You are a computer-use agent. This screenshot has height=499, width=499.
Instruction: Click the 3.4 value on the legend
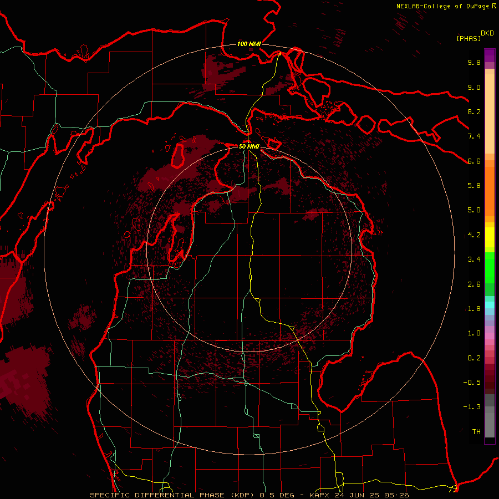[x=474, y=259]
